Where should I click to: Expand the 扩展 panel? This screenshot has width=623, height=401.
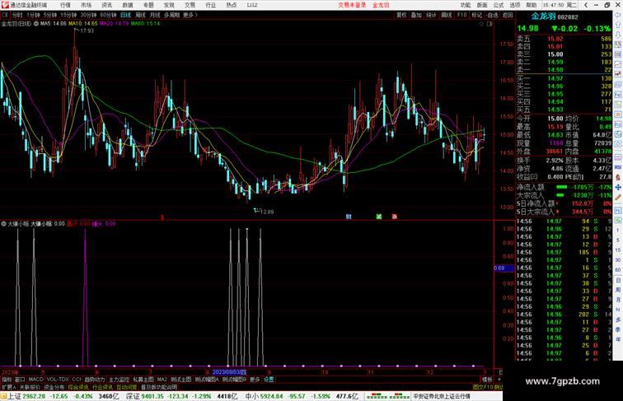coord(8,387)
